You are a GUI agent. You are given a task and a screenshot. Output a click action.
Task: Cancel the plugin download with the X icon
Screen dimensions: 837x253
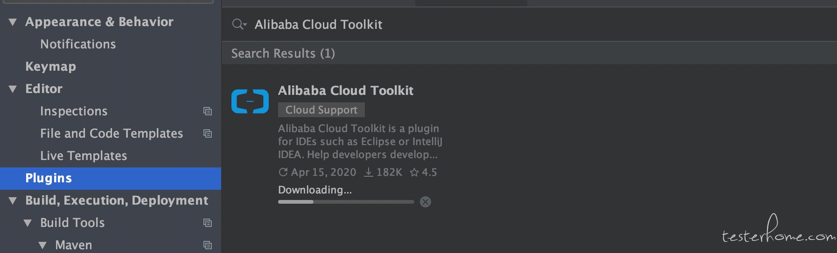[x=425, y=202]
